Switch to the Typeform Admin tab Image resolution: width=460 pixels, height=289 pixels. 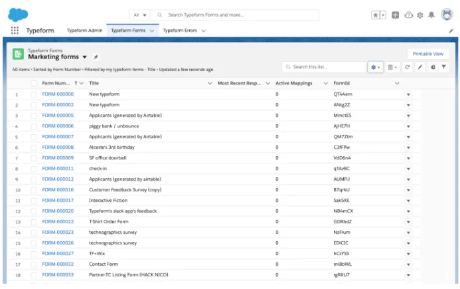(84, 31)
